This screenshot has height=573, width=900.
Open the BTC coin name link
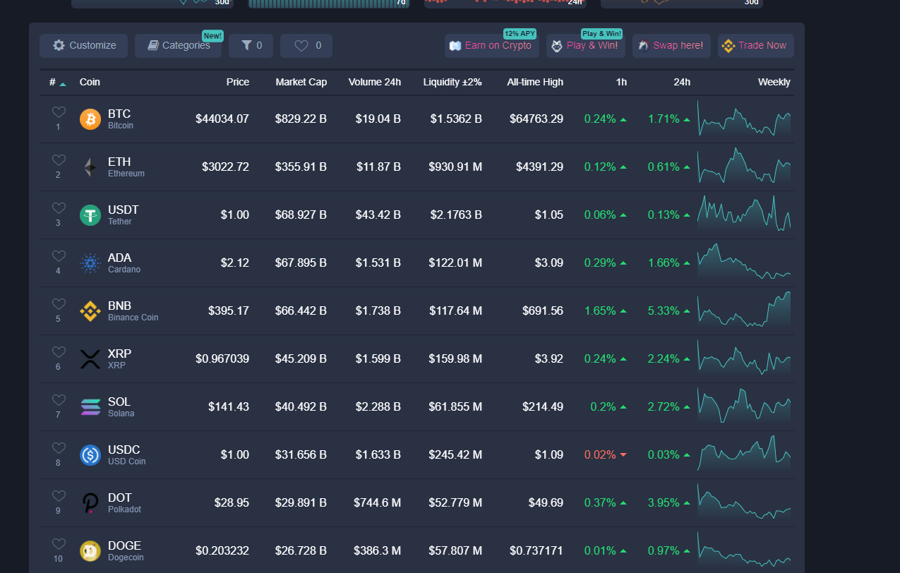coord(119,114)
